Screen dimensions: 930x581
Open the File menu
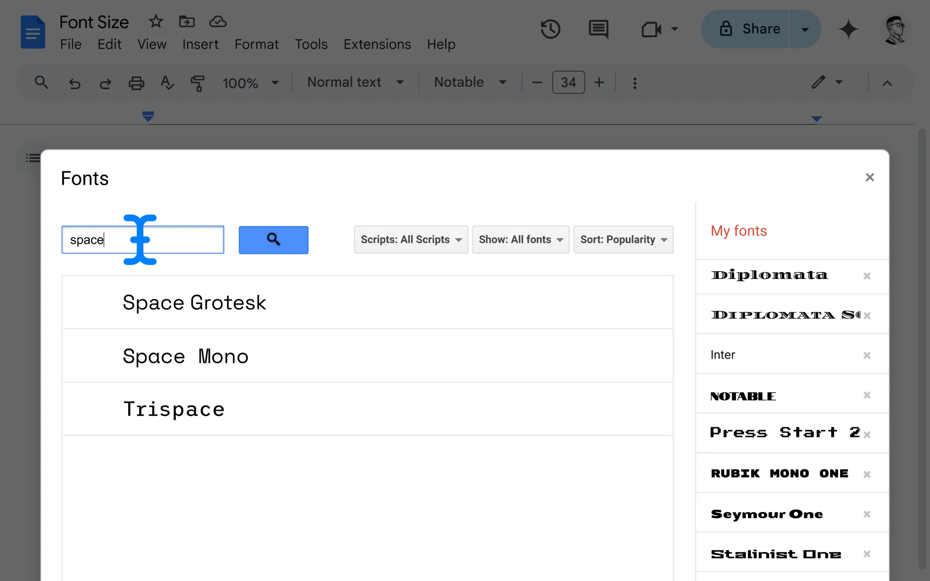[71, 44]
